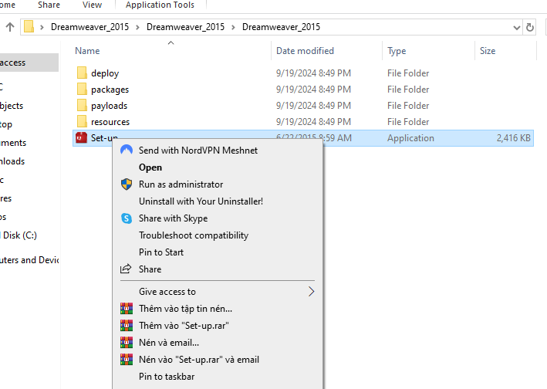Click the NordVPN Meshnet icon in context menu
Image resolution: width=547 pixels, height=389 pixels.
coord(127,150)
